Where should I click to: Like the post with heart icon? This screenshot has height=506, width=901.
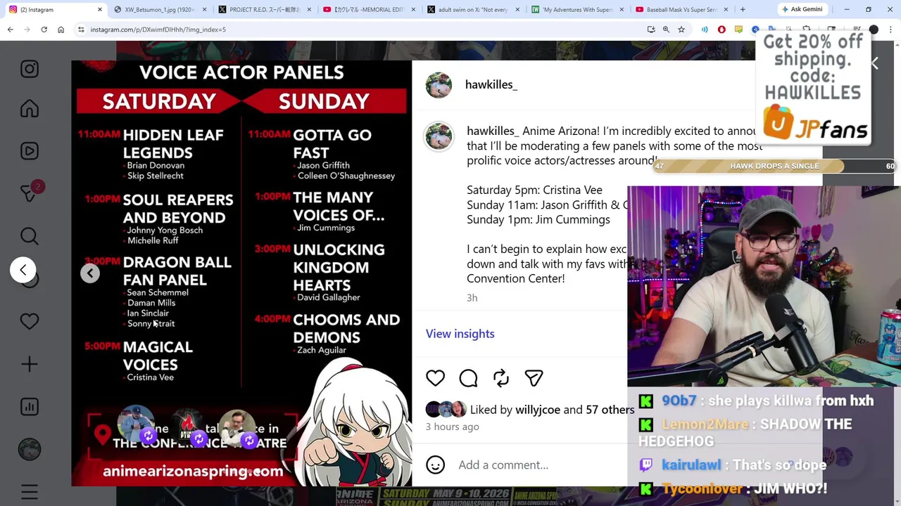435,378
